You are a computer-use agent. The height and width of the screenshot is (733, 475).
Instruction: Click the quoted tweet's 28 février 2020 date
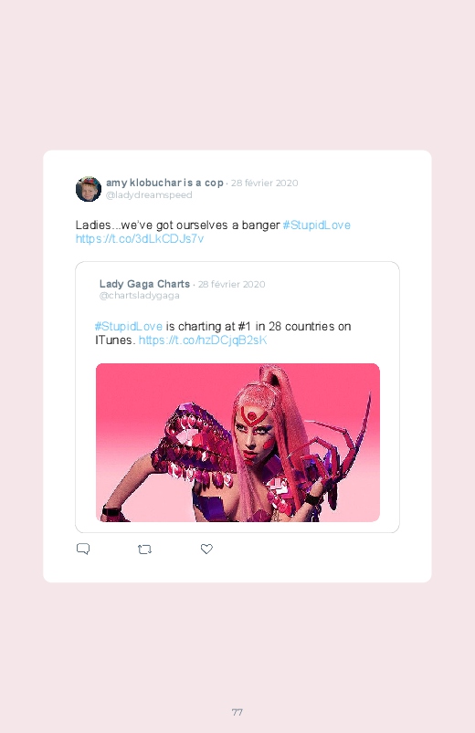point(232,284)
